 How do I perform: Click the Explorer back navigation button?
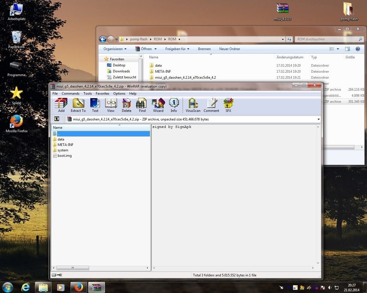pos(103,39)
